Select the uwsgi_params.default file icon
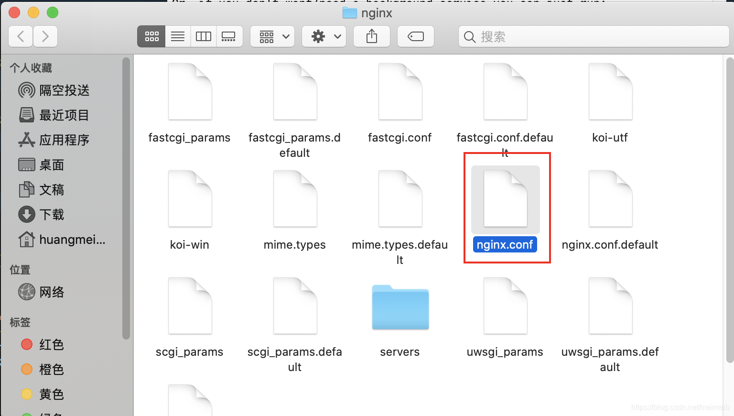This screenshot has height=416, width=734. pyautogui.click(x=610, y=306)
